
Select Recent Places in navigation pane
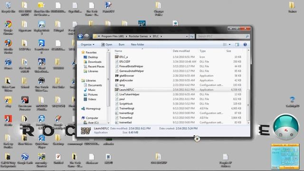coord(94,66)
